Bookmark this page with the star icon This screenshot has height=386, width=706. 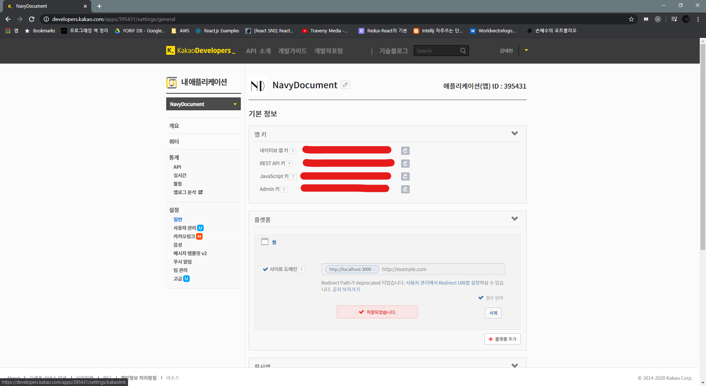tap(631, 19)
